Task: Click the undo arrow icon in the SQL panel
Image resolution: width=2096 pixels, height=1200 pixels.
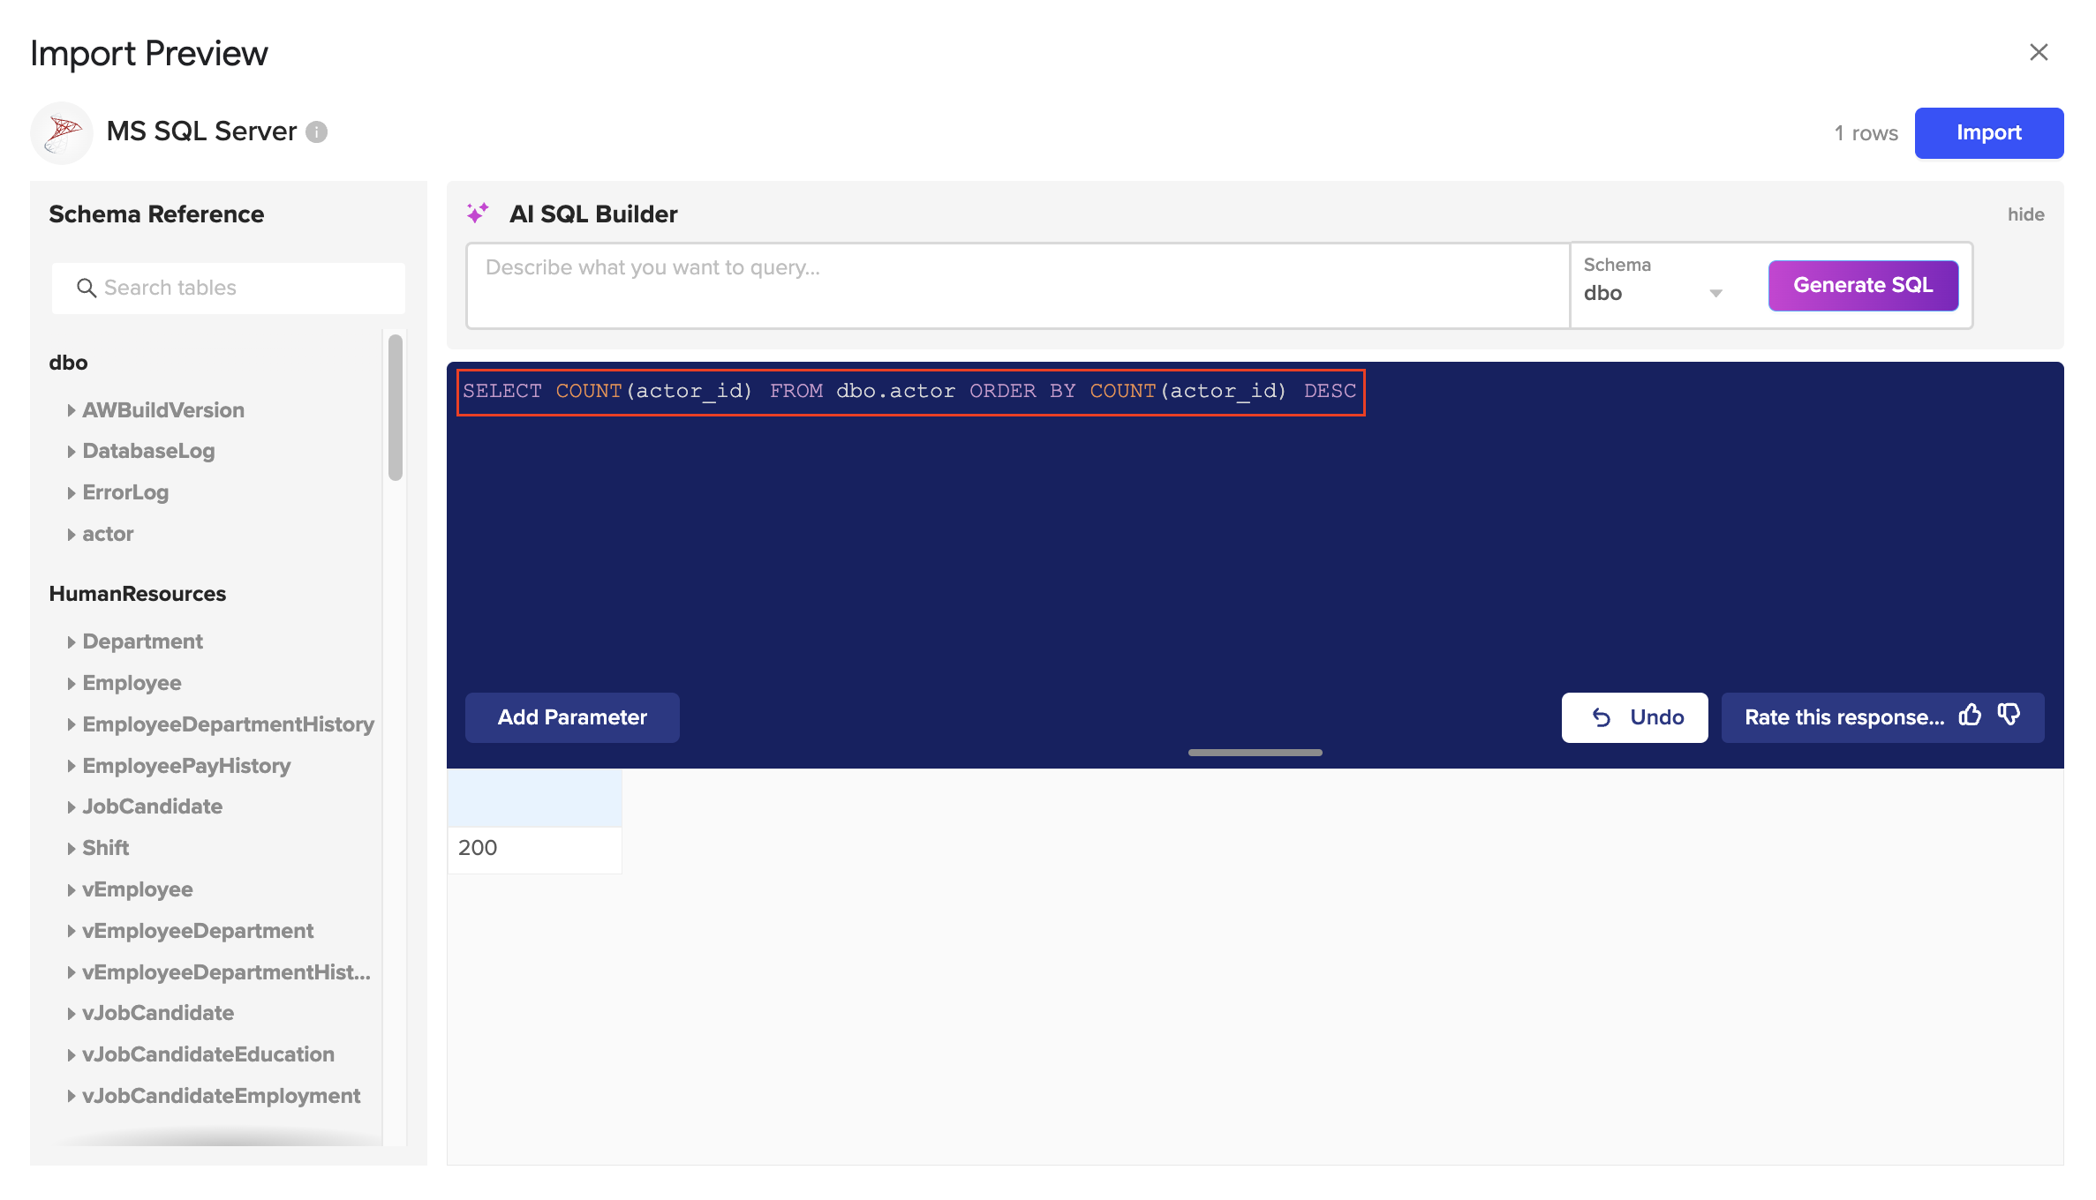Action: (1602, 717)
